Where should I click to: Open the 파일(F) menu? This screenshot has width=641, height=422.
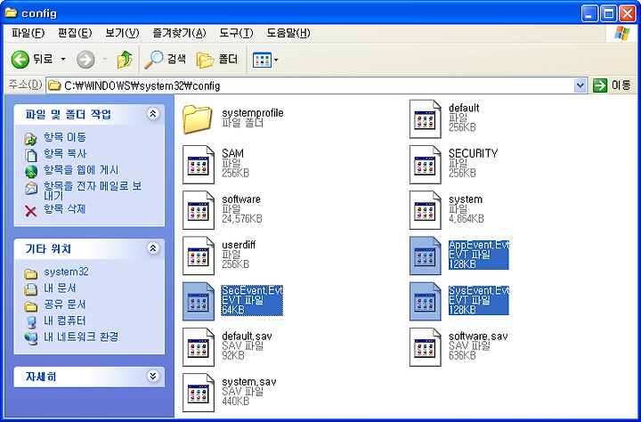pyautogui.click(x=28, y=33)
